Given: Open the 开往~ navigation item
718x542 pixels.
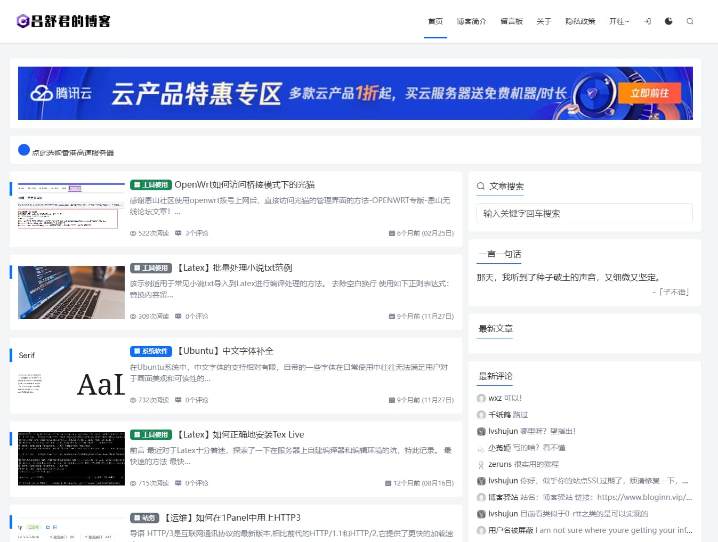Looking at the screenshot, I should click(619, 21).
